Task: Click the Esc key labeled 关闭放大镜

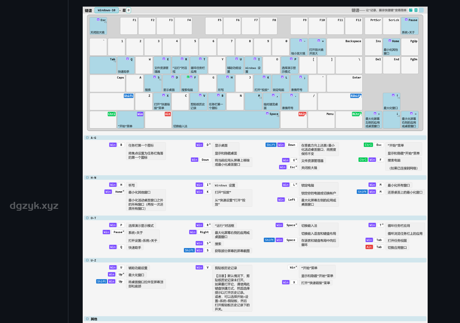Action: pos(98,26)
